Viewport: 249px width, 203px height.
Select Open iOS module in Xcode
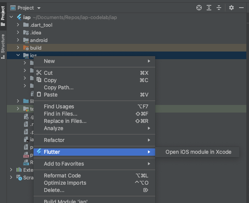pos(198,152)
